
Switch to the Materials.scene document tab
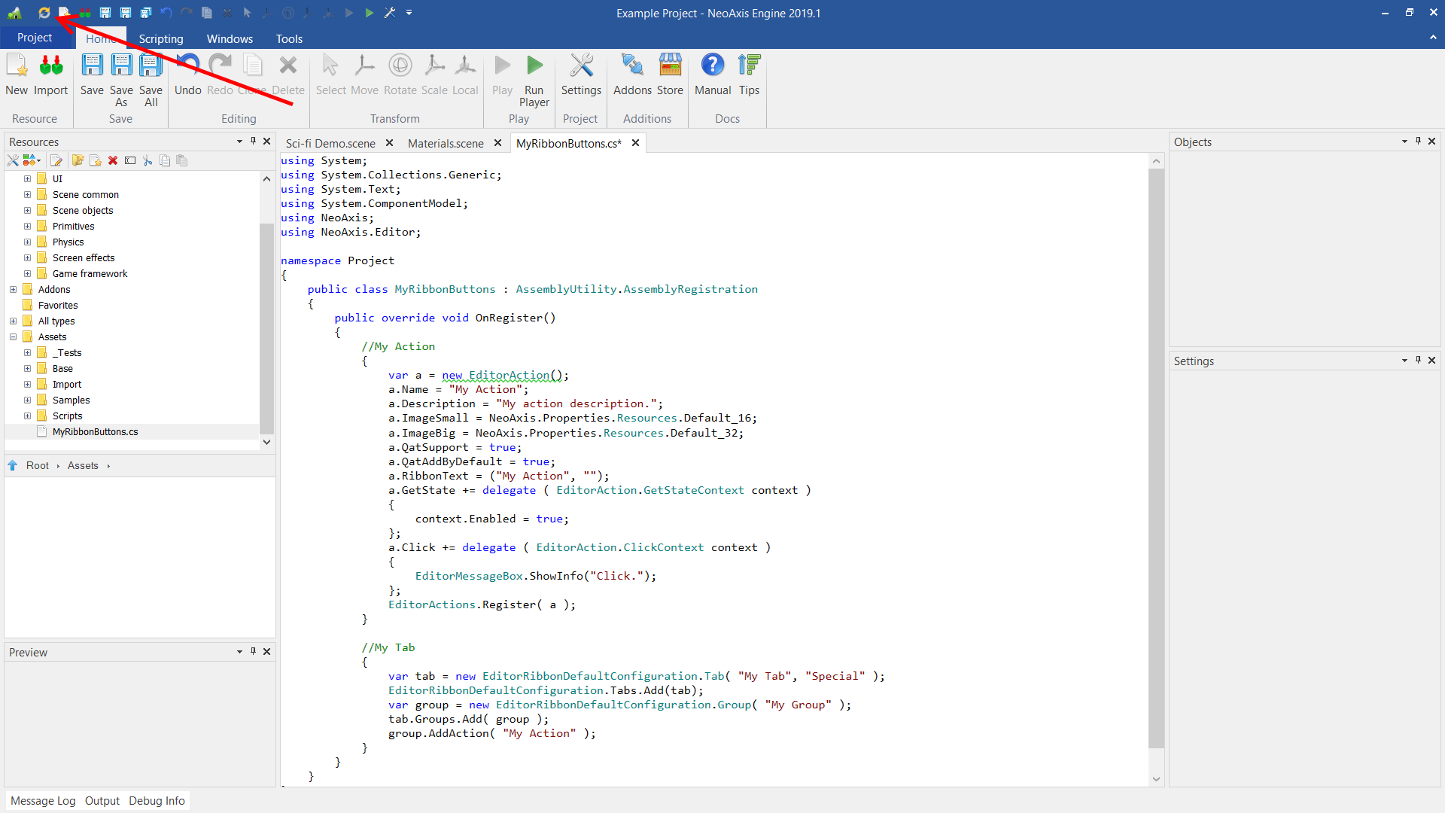click(446, 143)
